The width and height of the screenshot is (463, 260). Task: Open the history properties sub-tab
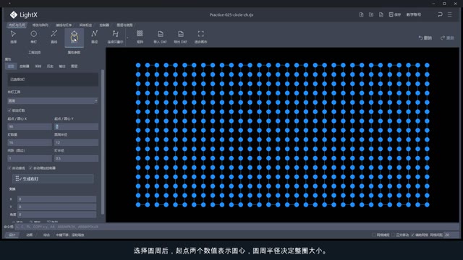(50, 66)
